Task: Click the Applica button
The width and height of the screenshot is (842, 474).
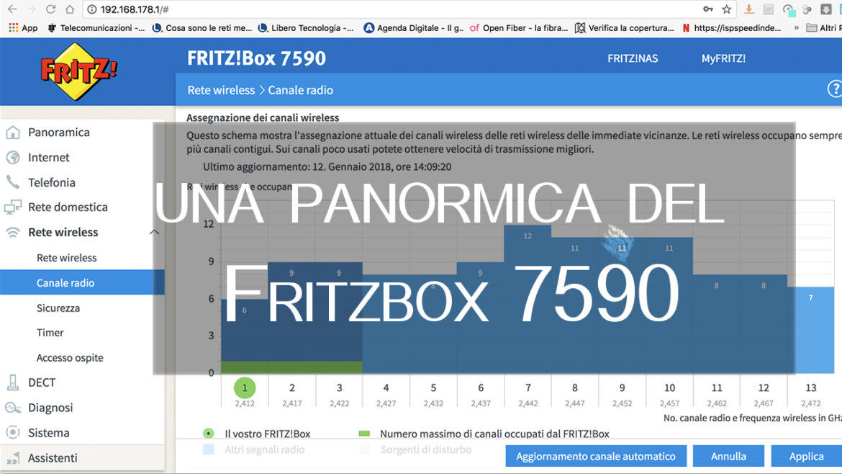Action: pyautogui.click(x=807, y=456)
